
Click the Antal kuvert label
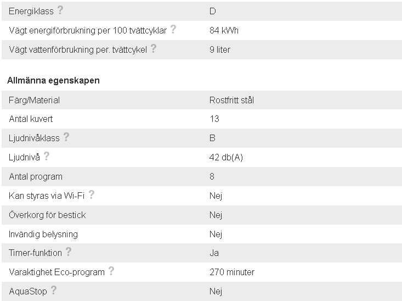(31, 119)
